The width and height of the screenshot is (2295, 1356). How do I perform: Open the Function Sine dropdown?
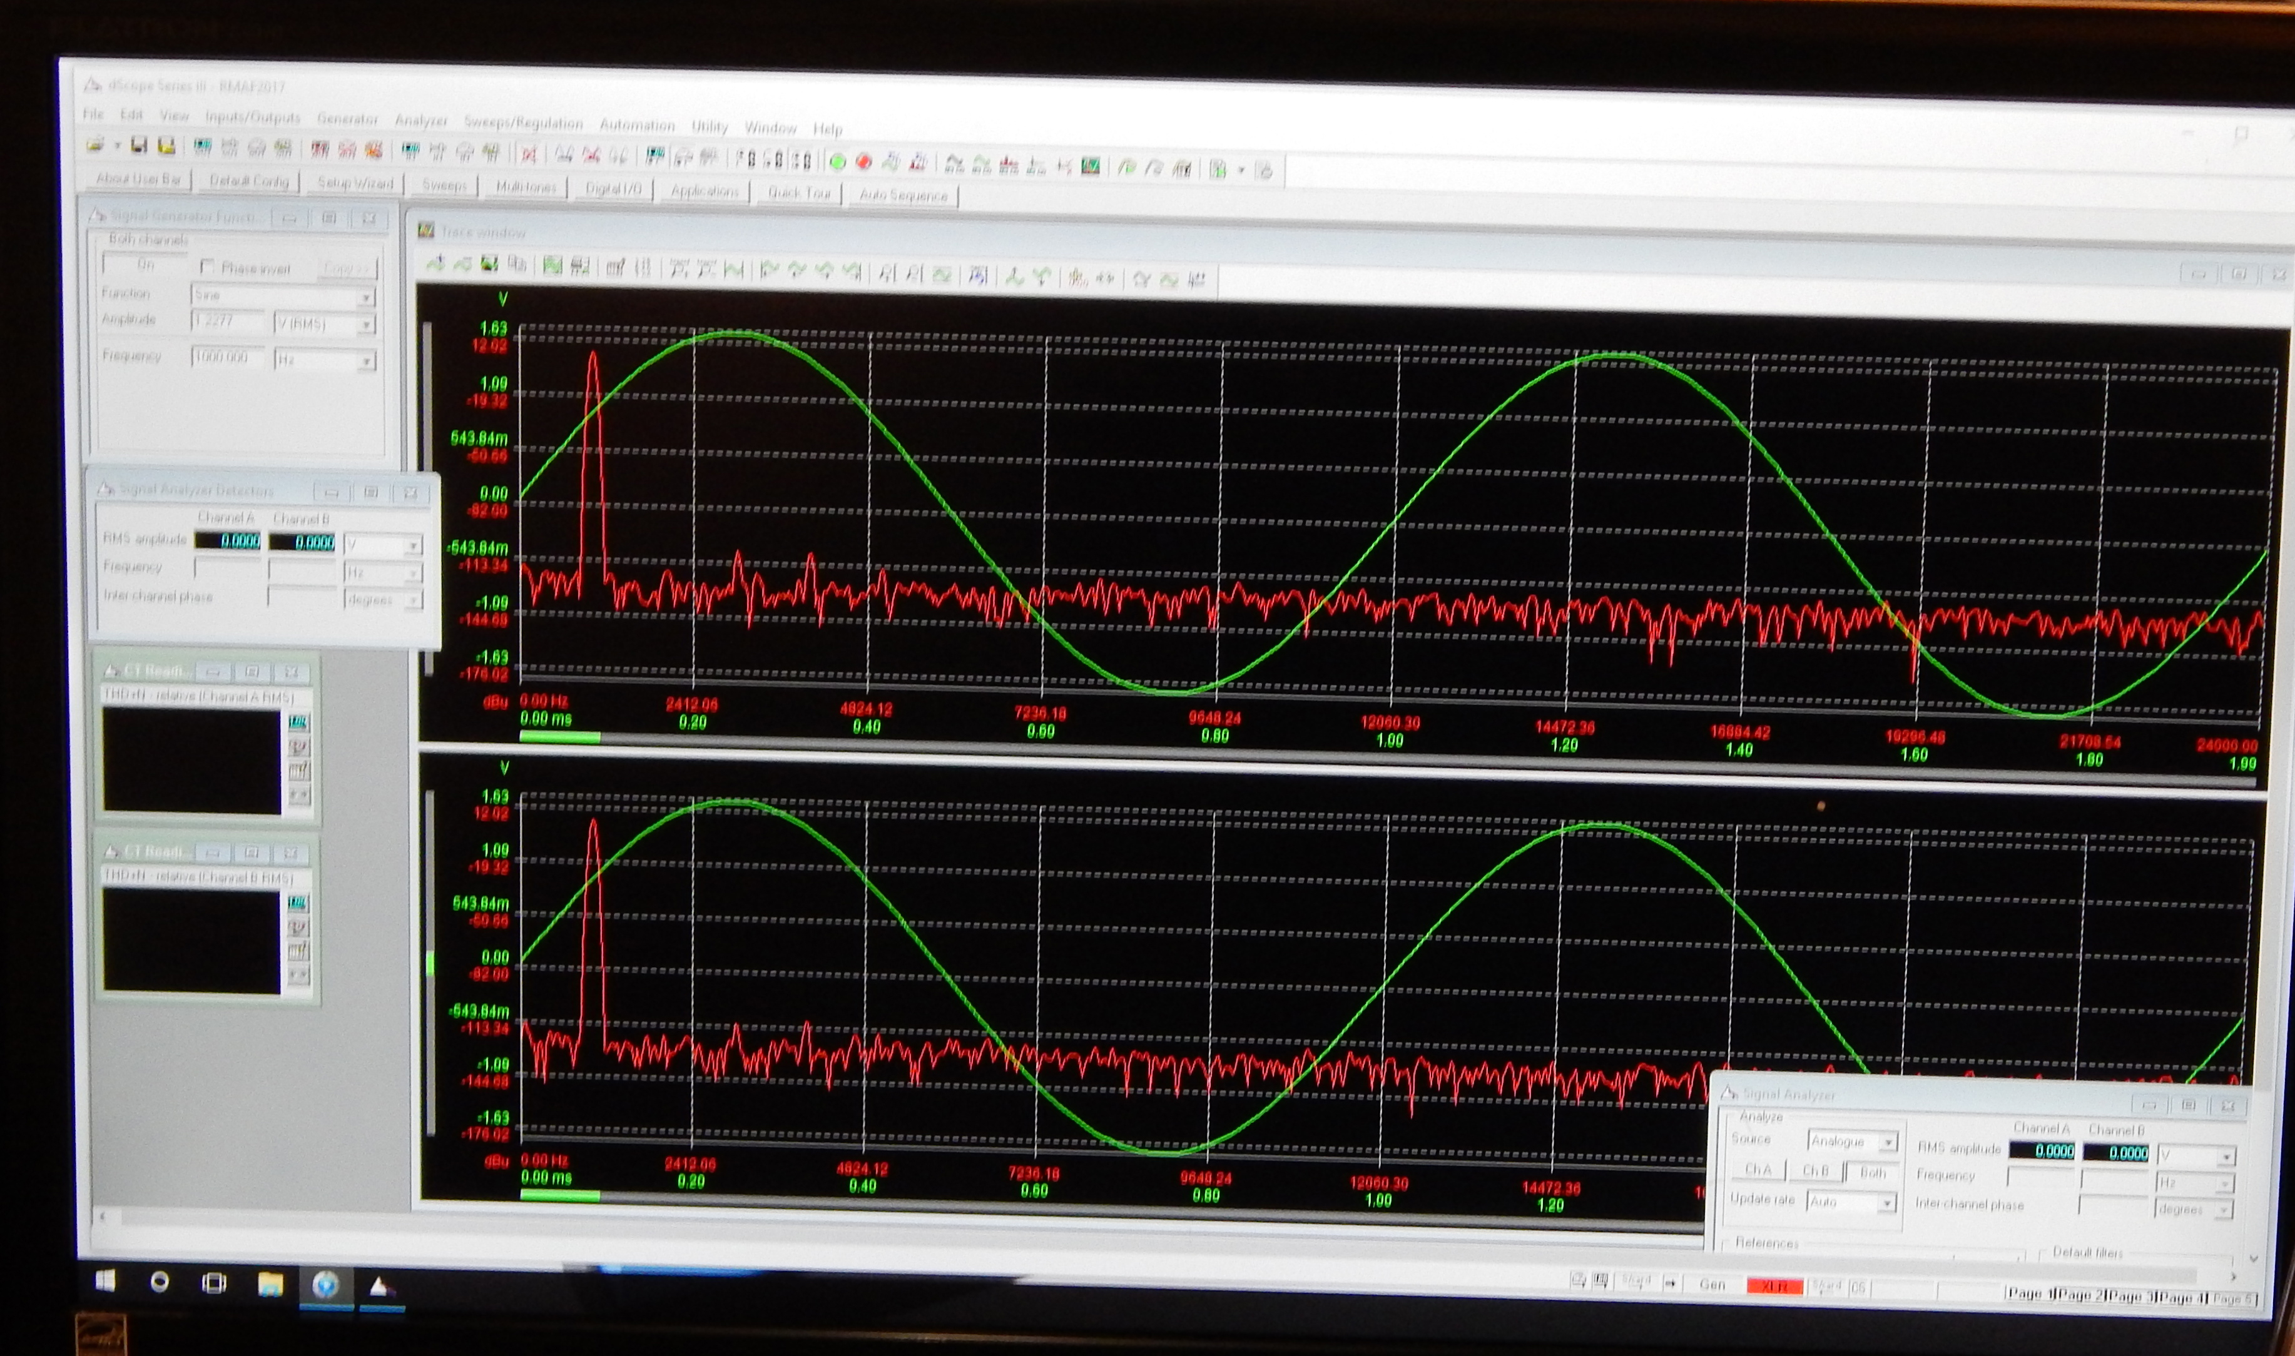[365, 298]
